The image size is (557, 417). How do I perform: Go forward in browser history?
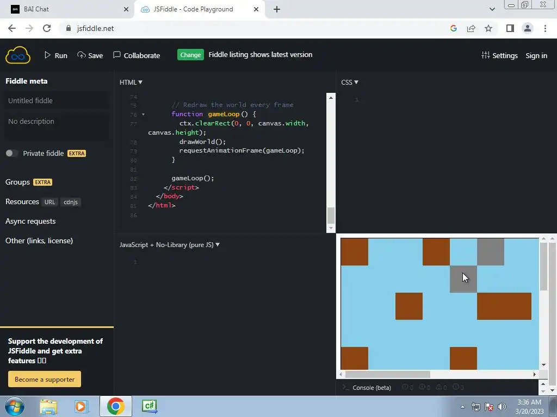(29, 28)
